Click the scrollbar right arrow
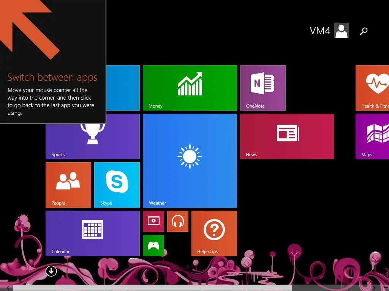The width and height of the screenshot is (389, 291). point(374,288)
